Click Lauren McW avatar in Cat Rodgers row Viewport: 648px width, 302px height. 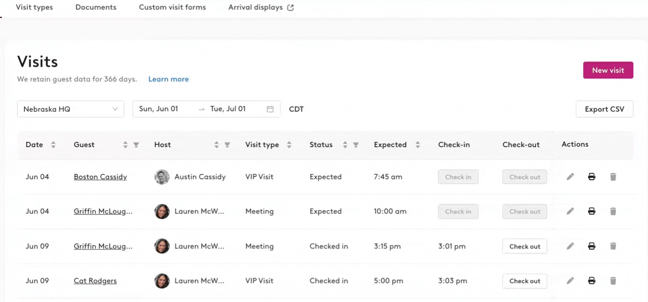[162, 281]
